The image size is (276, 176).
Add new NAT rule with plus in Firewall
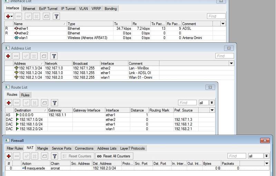(x=9, y=156)
